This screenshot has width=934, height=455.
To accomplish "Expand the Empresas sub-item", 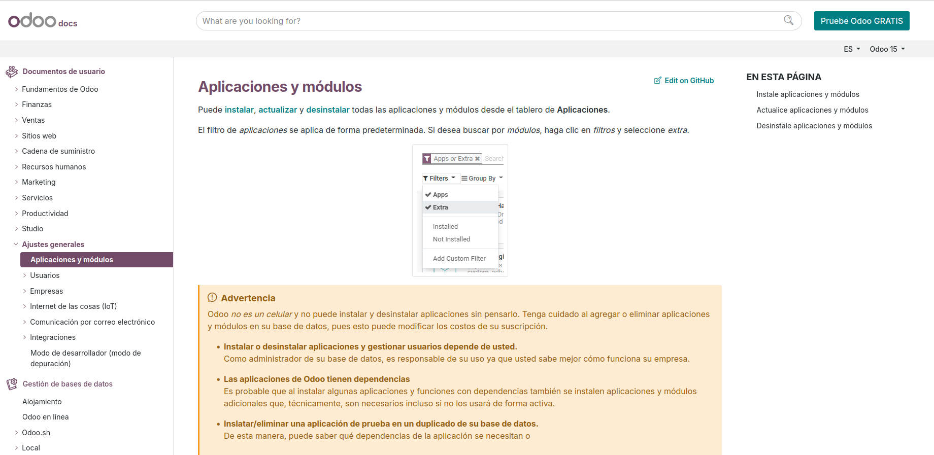I will coord(46,291).
